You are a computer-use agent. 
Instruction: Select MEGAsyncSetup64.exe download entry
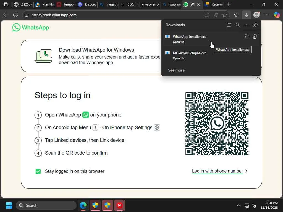click(211, 55)
